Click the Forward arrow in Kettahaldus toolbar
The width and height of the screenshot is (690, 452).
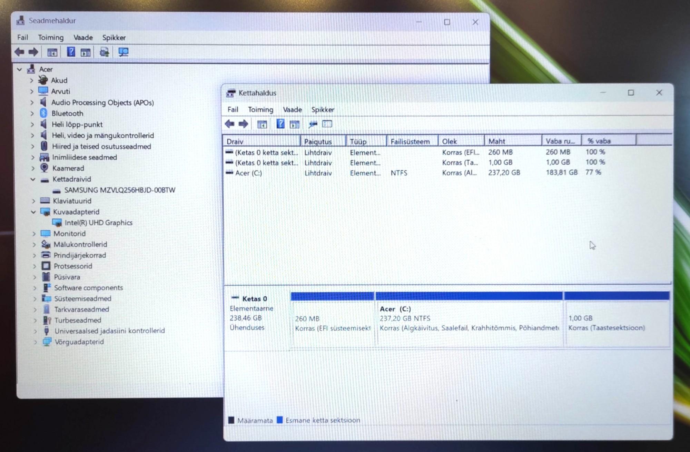click(243, 124)
